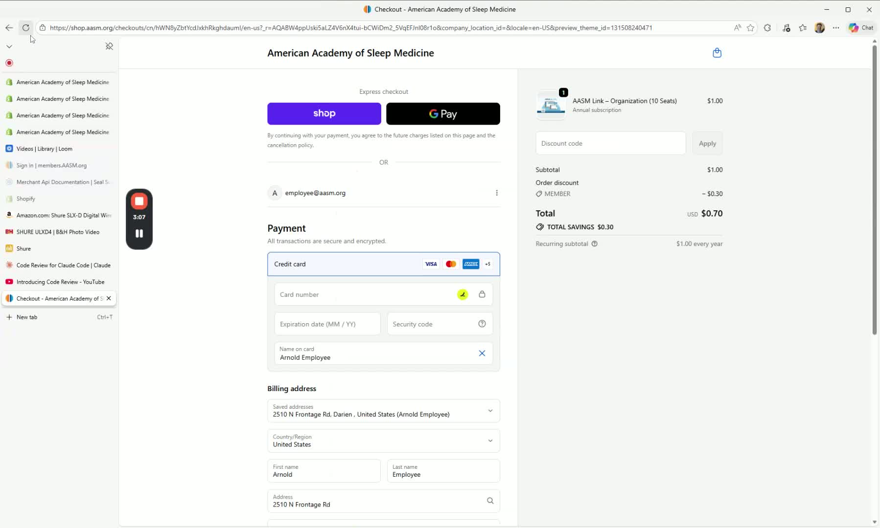Click the lock icon in Card number field
This screenshot has width=880, height=528.
482,294
